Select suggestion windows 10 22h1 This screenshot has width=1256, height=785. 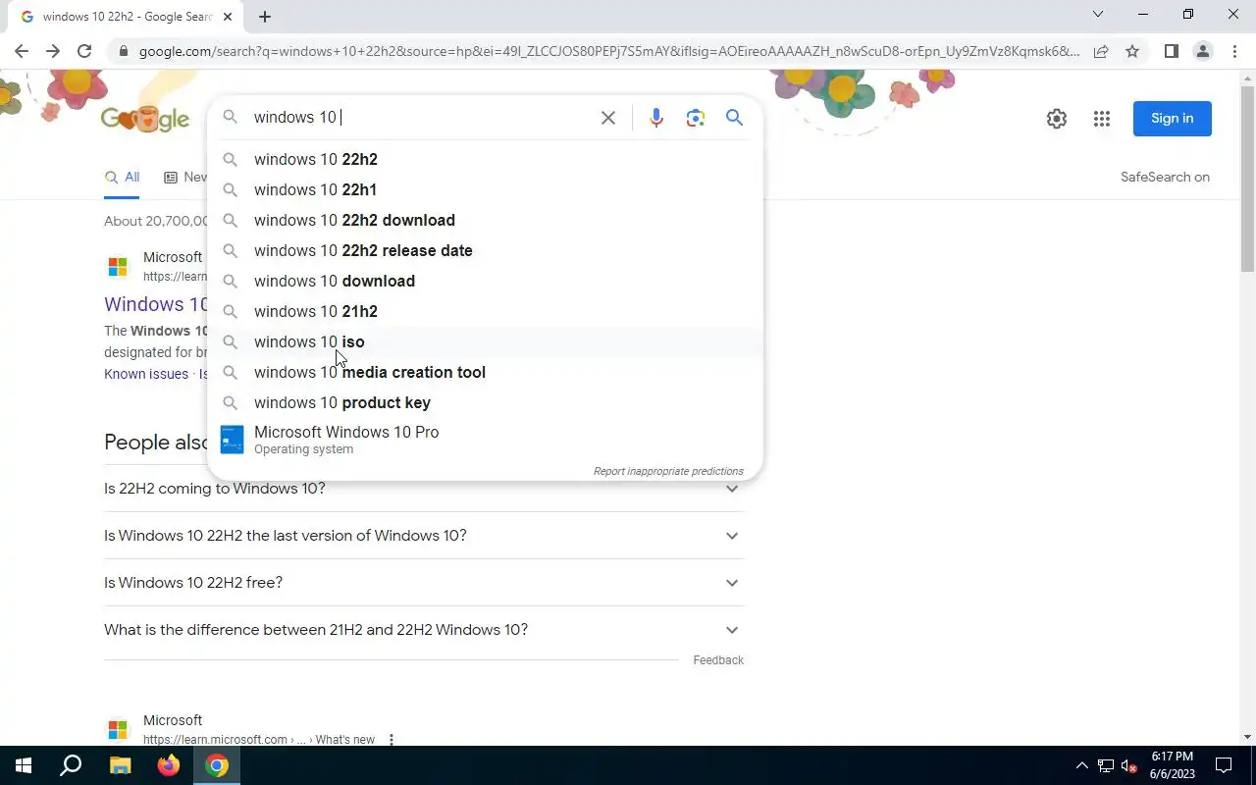(x=486, y=189)
